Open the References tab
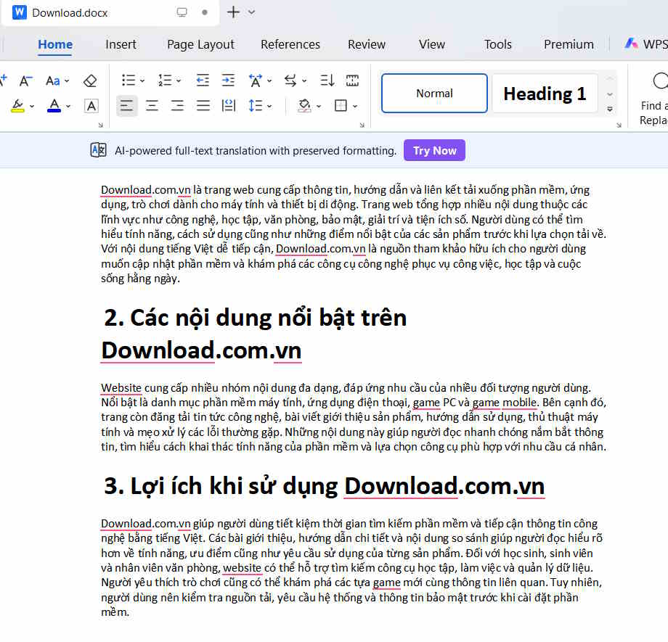 click(x=290, y=44)
